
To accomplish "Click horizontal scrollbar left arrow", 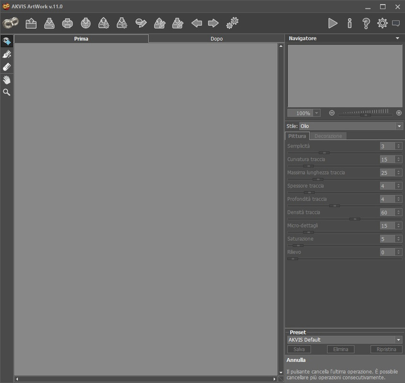I will pyautogui.click(x=17, y=379).
